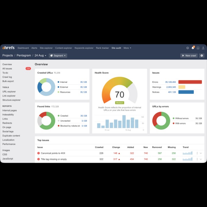The width and height of the screenshot is (207, 207).
Task: Open three-dot menu for Canonical points to 4XX
Action: tap(197, 153)
